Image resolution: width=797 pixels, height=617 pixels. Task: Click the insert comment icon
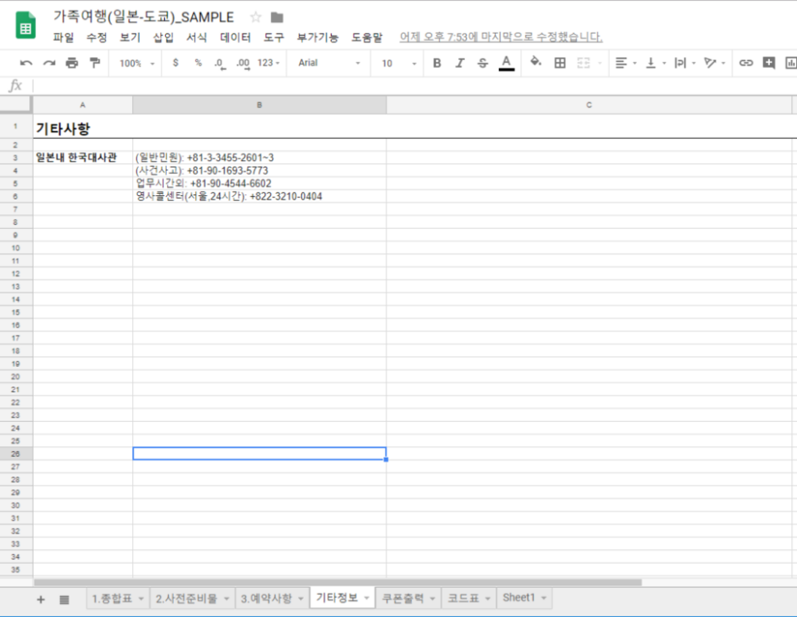769,64
